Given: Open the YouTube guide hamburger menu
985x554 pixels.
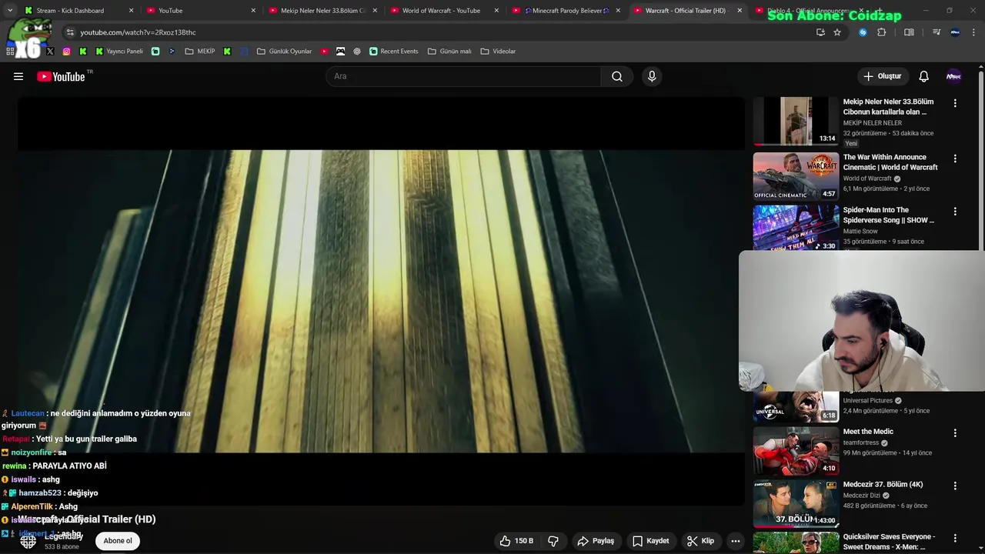Looking at the screenshot, I should 18,76.
